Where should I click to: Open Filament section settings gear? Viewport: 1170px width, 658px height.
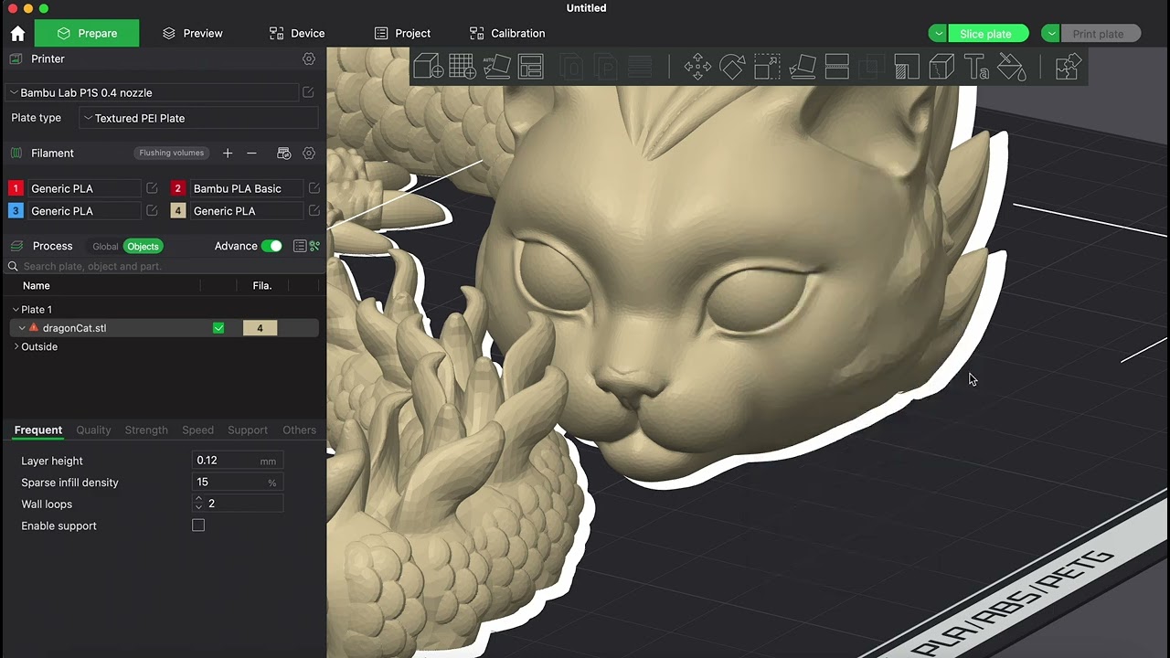(x=309, y=154)
